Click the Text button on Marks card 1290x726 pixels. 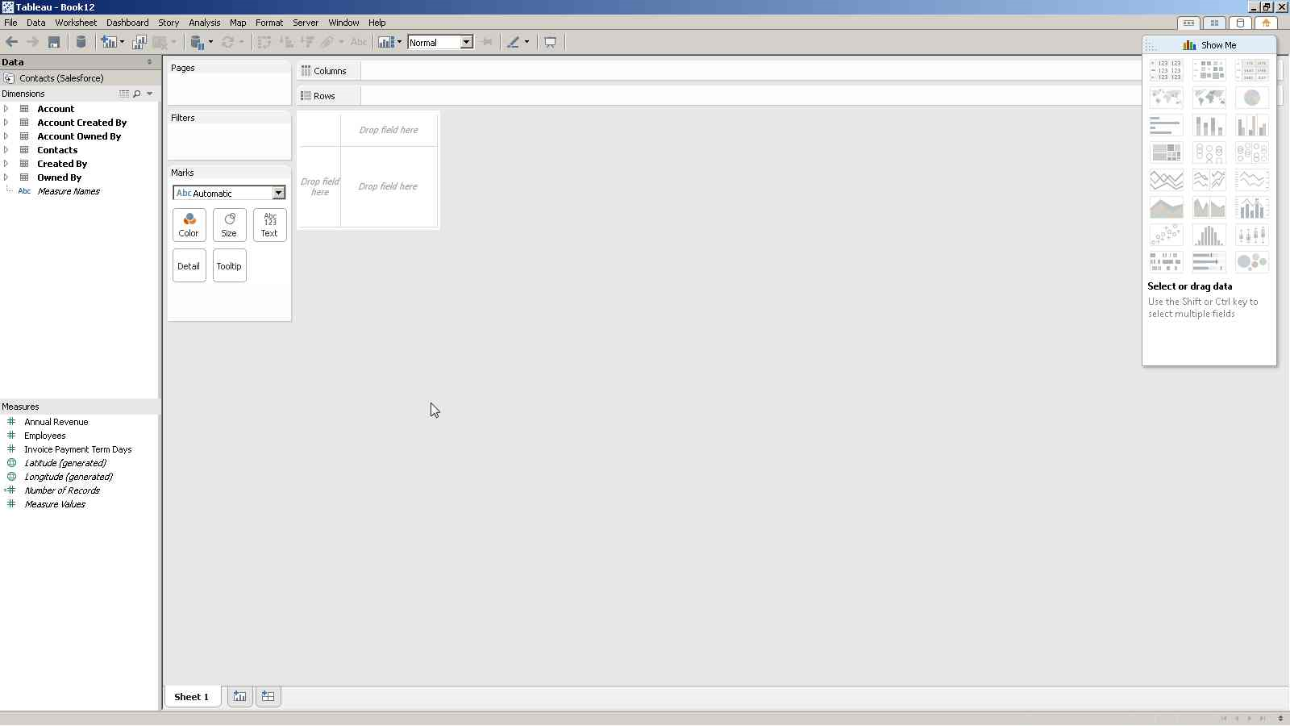tap(269, 225)
